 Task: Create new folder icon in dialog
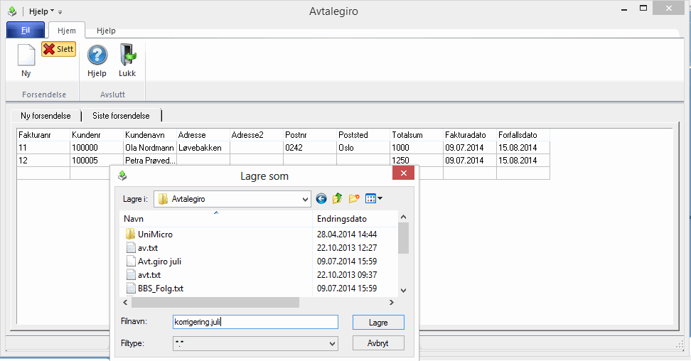pyautogui.click(x=354, y=199)
